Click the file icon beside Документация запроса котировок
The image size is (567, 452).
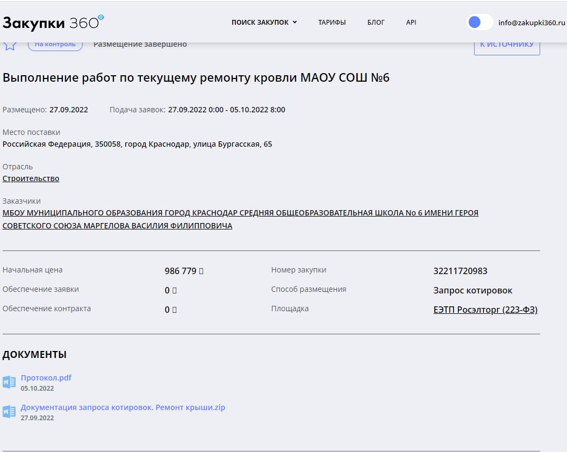(x=9, y=412)
